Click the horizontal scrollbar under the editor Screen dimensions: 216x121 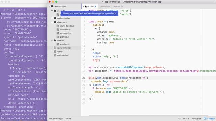tap(148, 115)
